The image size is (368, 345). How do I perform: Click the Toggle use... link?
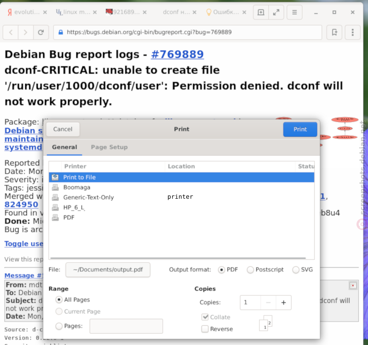click(x=24, y=244)
